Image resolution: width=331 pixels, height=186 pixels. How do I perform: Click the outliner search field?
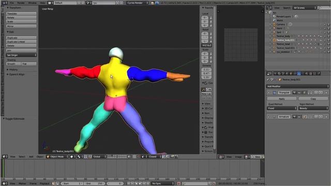point(324,8)
